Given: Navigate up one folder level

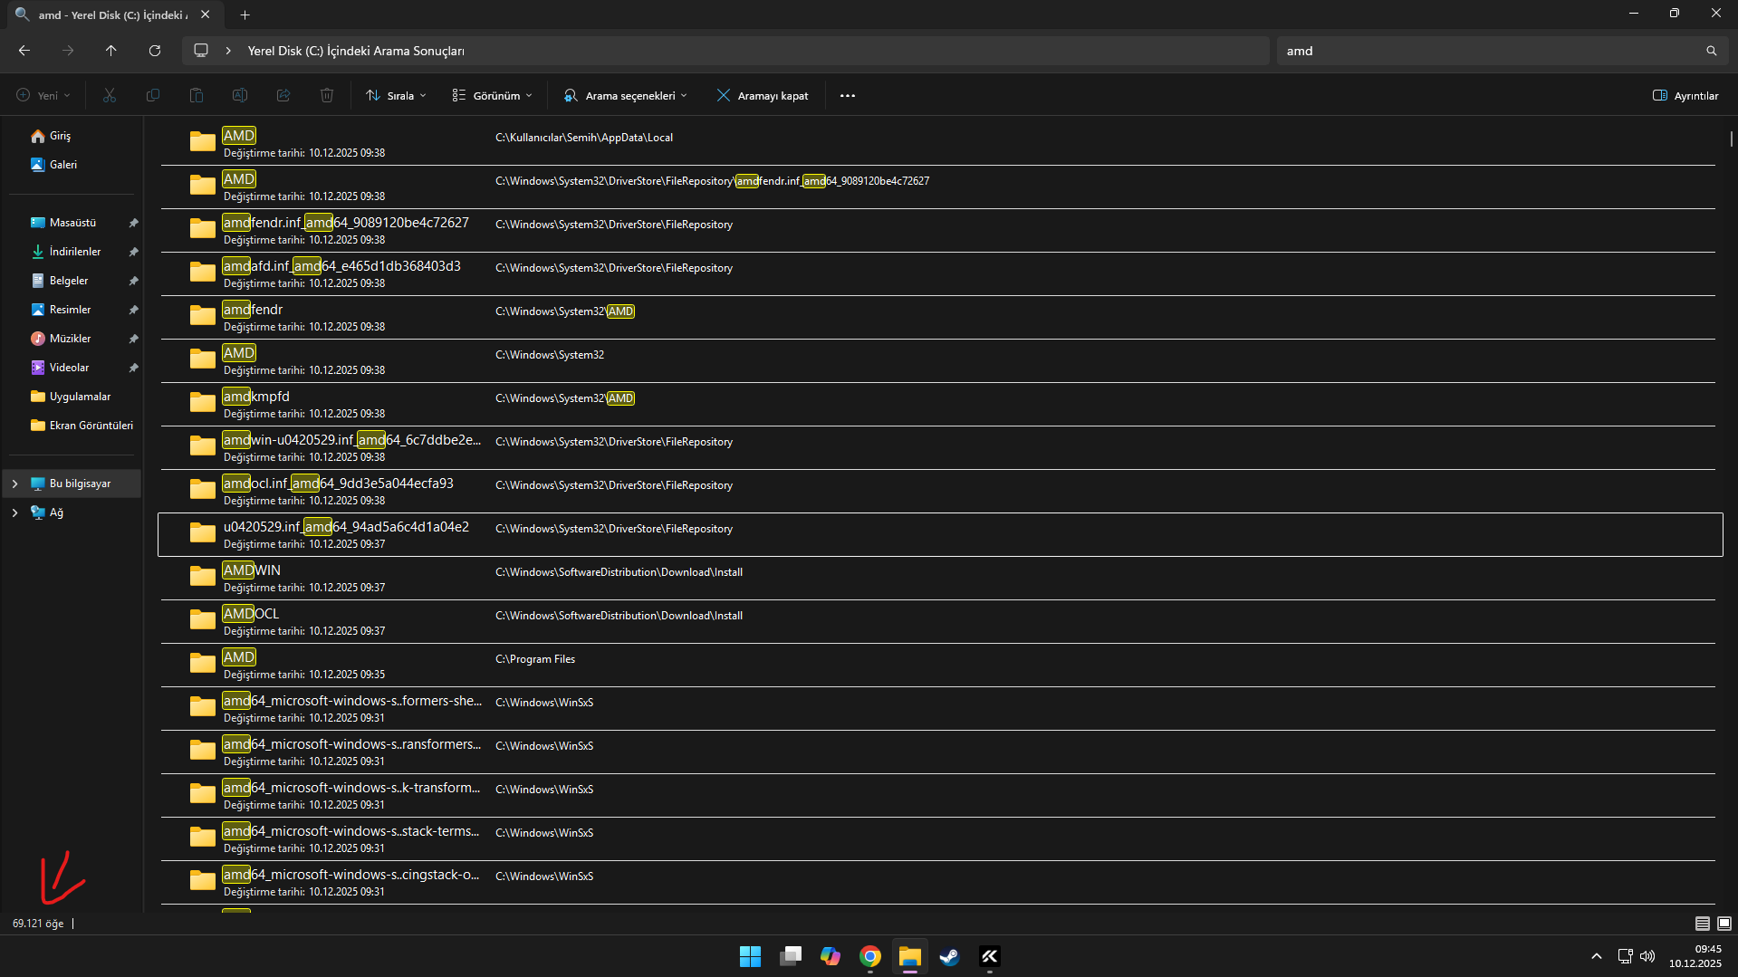Looking at the screenshot, I should click(111, 51).
